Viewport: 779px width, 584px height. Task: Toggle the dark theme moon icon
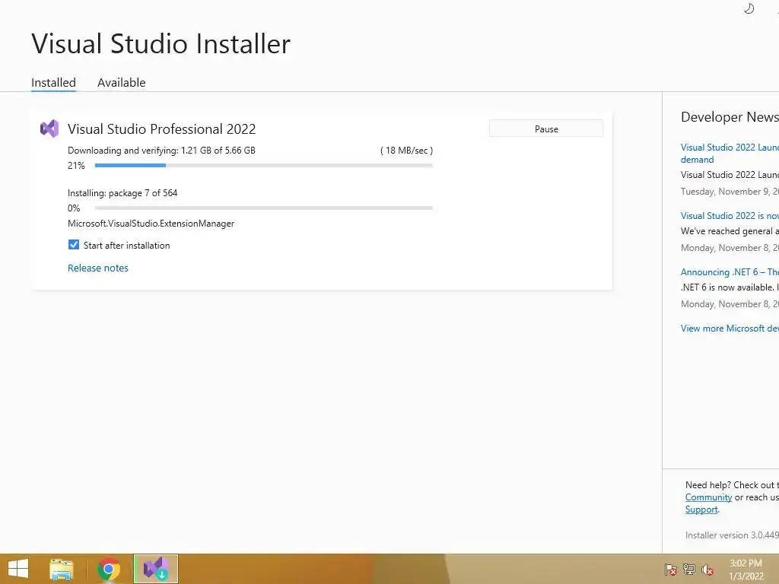(x=749, y=8)
